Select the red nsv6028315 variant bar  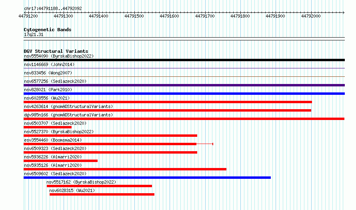click(102, 194)
